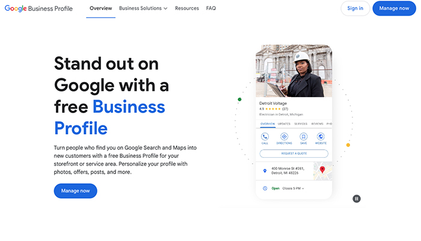Image resolution: width=421 pixels, height=241 pixels.
Task: Open the Overview tab
Action: (100, 8)
